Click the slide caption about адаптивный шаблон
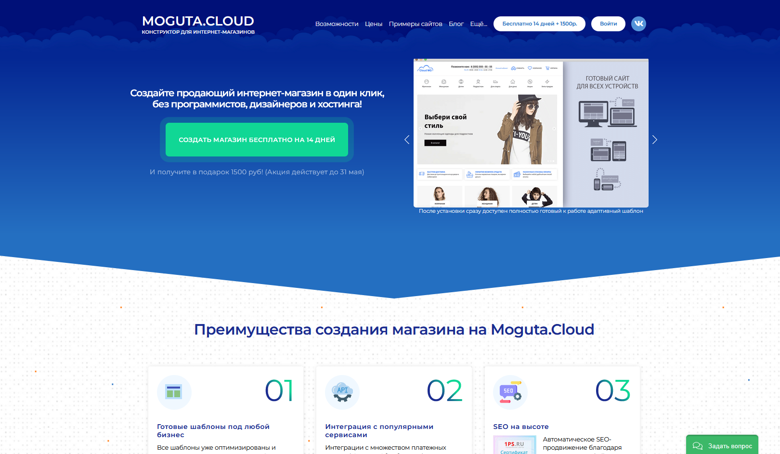 point(531,211)
